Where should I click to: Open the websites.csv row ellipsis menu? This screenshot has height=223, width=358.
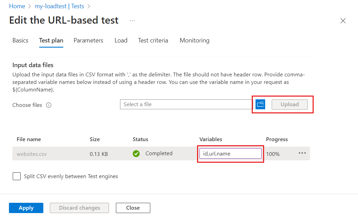[x=302, y=153]
